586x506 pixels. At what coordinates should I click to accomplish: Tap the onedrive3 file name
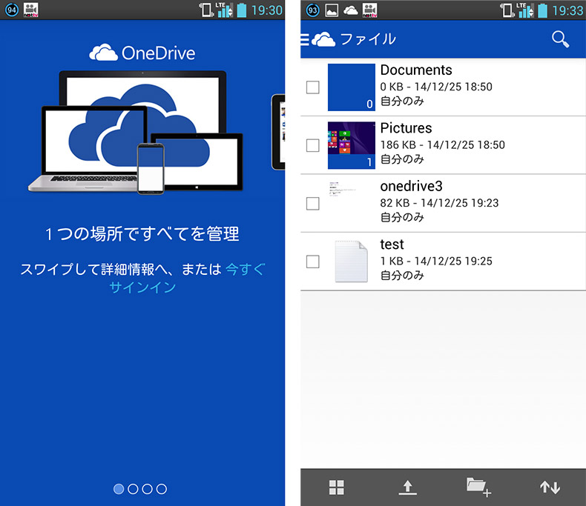point(411,186)
